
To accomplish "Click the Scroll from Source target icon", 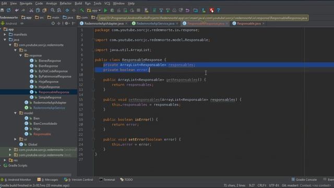I will coord(53,23).
